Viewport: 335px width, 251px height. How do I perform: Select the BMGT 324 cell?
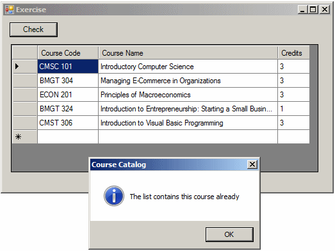[x=68, y=109]
